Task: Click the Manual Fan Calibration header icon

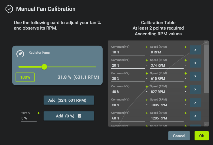Action: click(9, 9)
